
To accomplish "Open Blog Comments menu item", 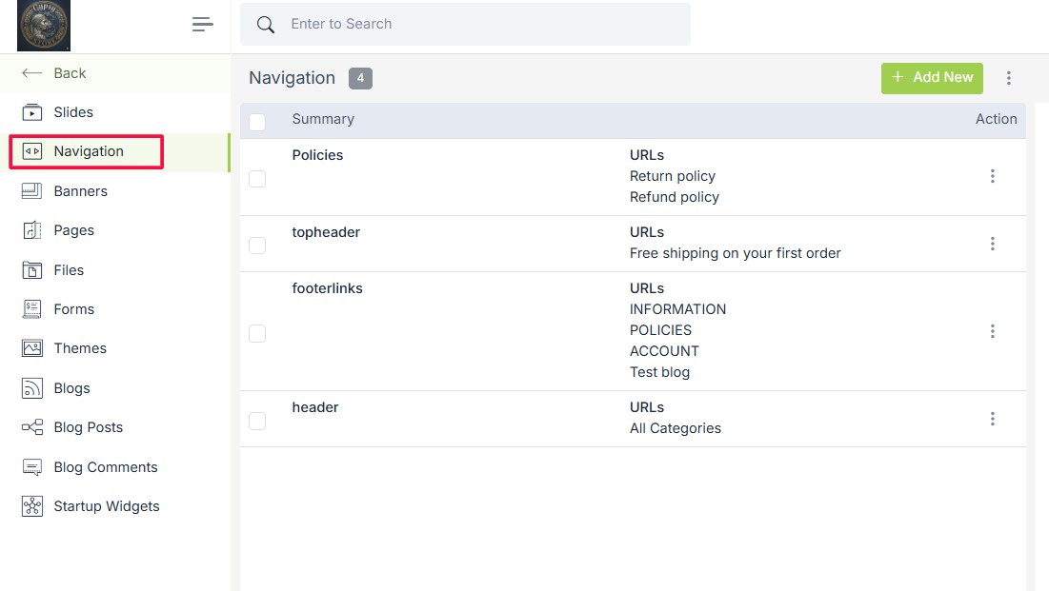I will [x=105, y=467].
